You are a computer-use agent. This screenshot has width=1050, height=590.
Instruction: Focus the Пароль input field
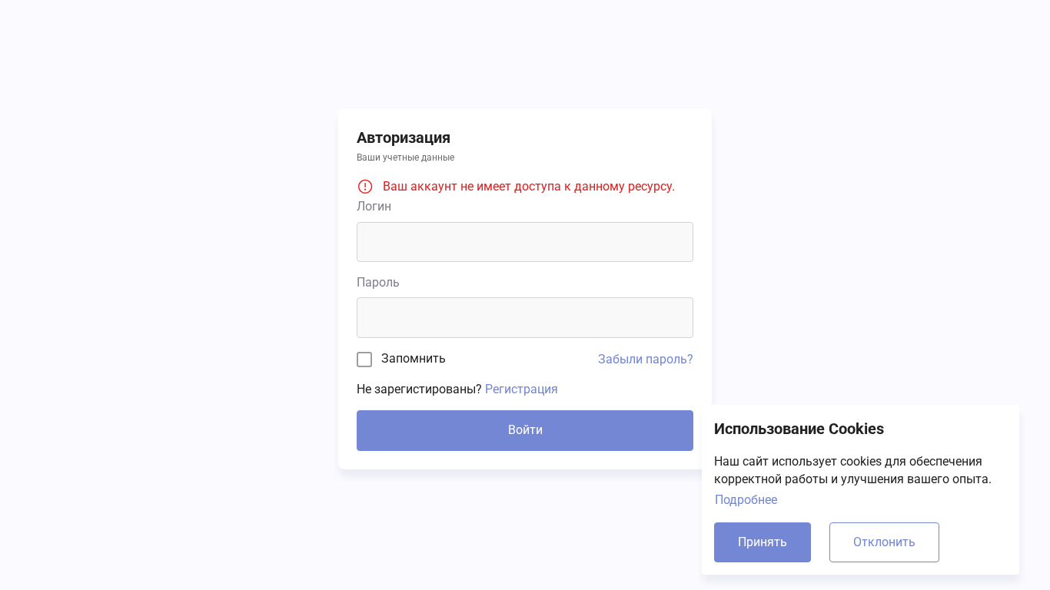(525, 317)
